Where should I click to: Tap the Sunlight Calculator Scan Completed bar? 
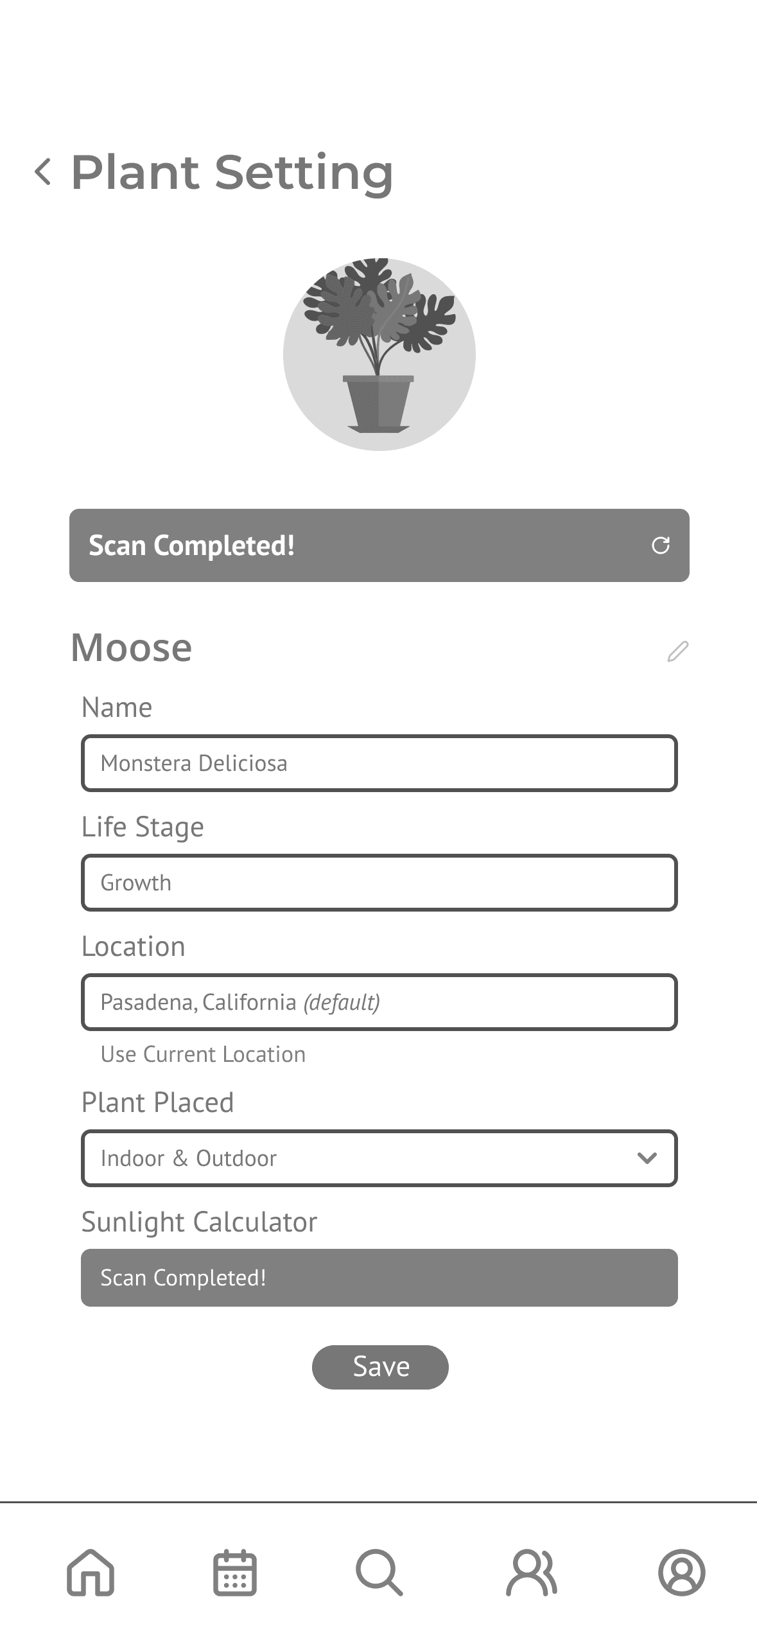(x=379, y=1277)
